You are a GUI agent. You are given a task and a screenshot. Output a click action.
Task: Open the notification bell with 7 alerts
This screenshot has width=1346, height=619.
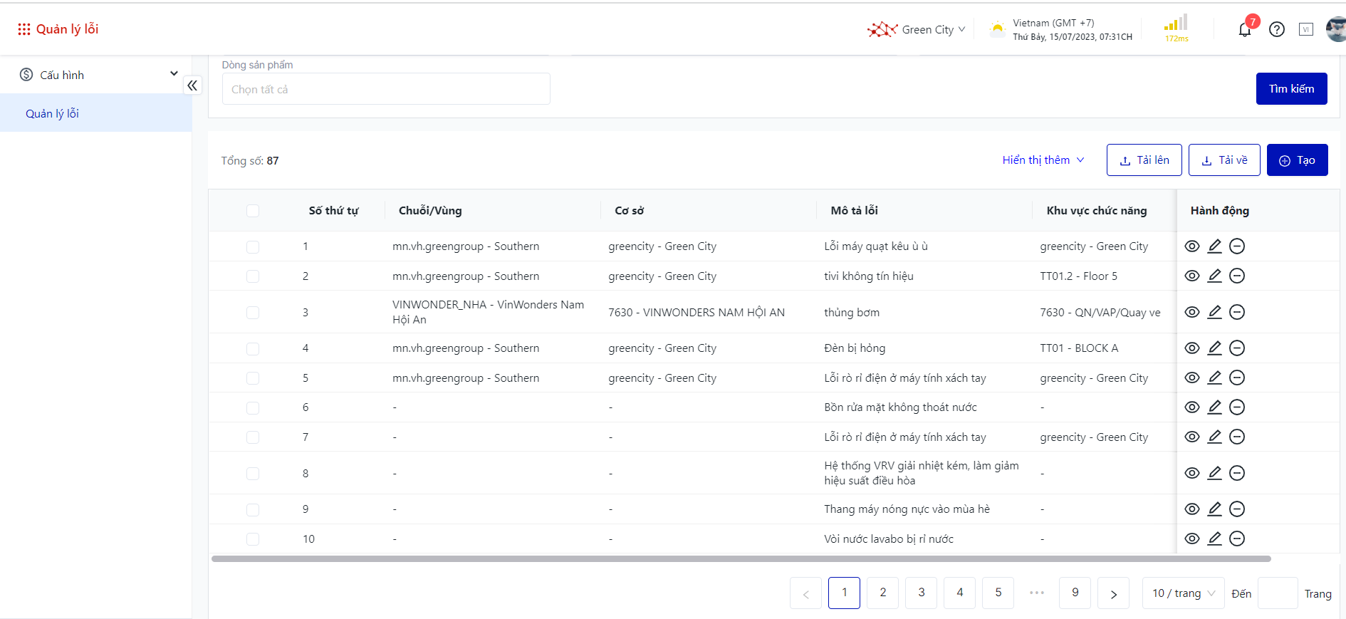[x=1245, y=30]
